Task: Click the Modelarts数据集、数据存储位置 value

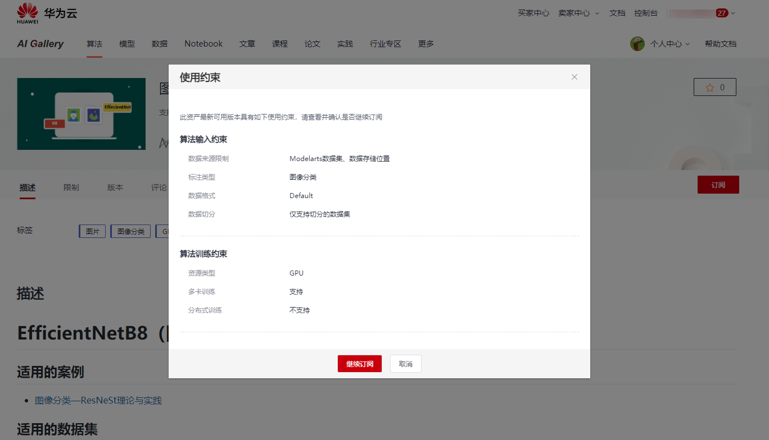Action: click(340, 159)
